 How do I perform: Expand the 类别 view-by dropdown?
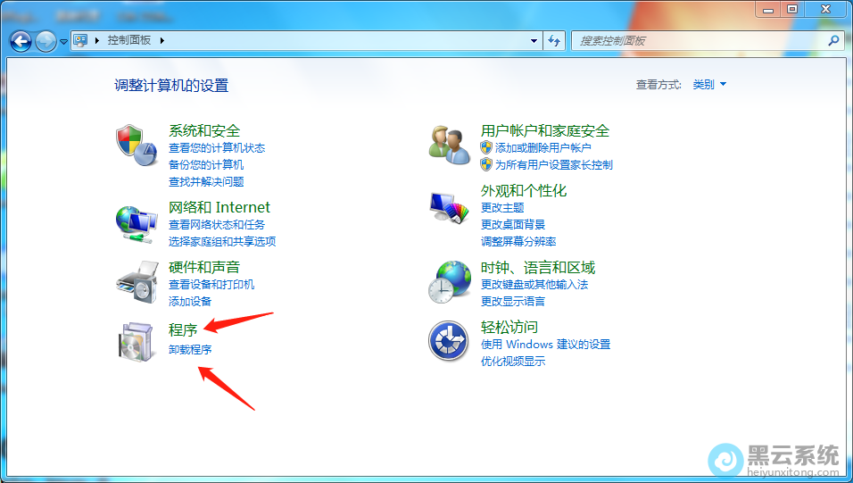(x=710, y=85)
